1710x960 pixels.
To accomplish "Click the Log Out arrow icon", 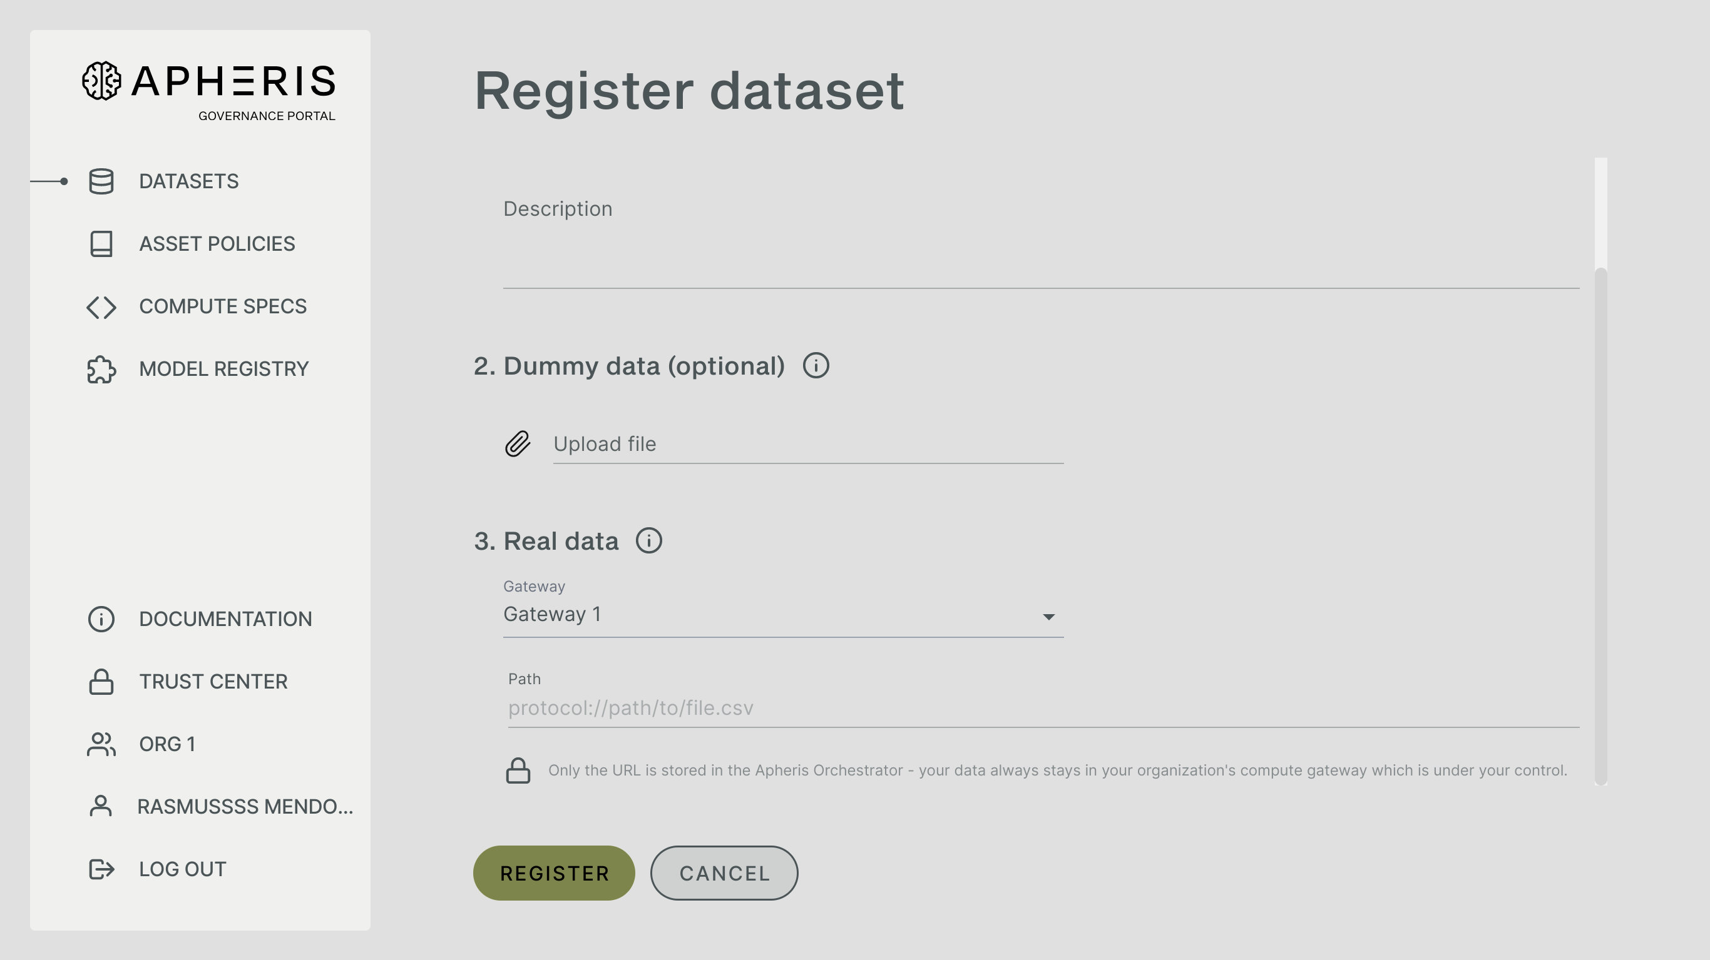I will (x=101, y=869).
